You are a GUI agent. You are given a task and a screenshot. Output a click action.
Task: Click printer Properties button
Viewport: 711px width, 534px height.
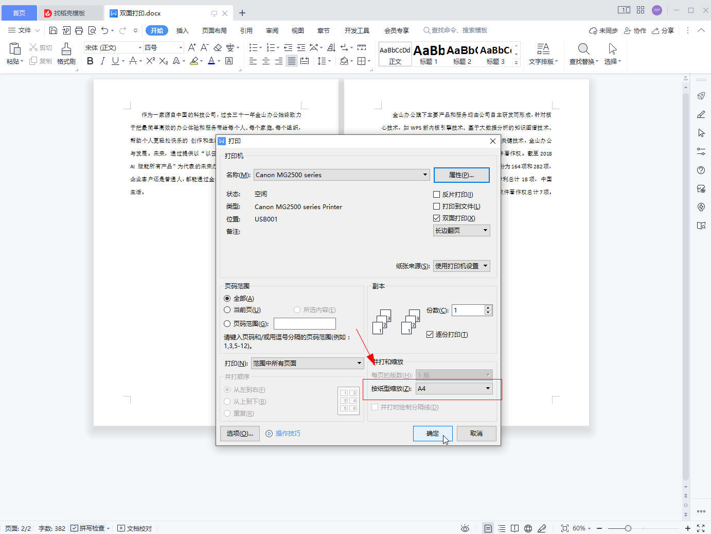click(461, 175)
